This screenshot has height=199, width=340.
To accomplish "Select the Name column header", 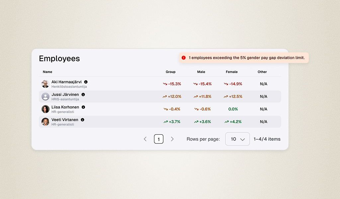I will point(47,72).
